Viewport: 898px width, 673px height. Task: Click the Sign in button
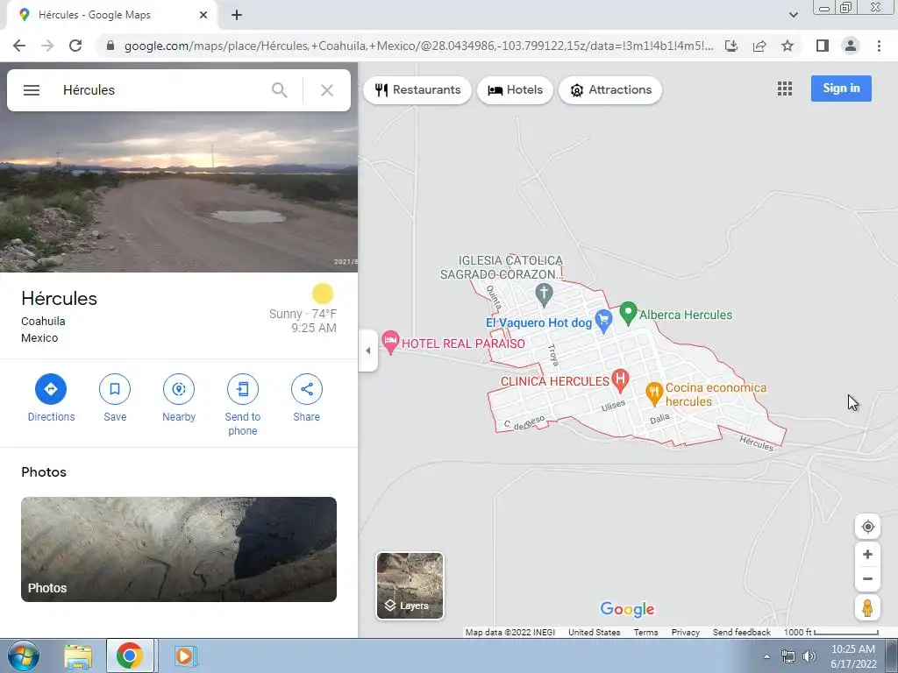tap(841, 89)
